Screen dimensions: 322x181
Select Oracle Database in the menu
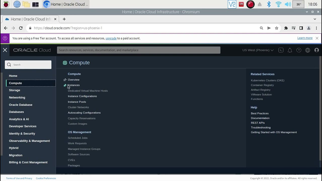coord(21,105)
